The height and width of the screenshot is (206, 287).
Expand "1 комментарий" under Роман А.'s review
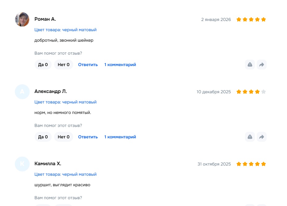click(x=120, y=65)
